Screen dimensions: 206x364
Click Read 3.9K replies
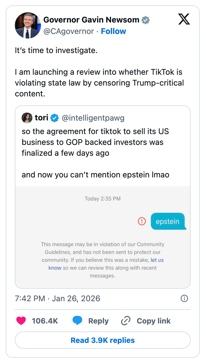[x=103, y=340]
